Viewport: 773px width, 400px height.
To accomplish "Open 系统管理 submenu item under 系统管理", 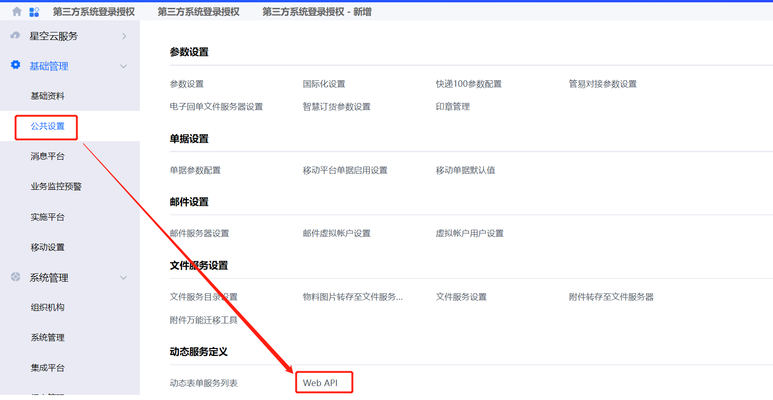I will coord(47,338).
